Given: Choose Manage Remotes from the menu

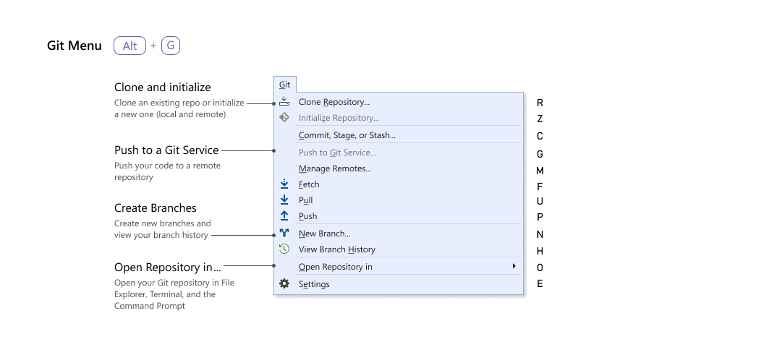Looking at the screenshot, I should (x=334, y=168).
